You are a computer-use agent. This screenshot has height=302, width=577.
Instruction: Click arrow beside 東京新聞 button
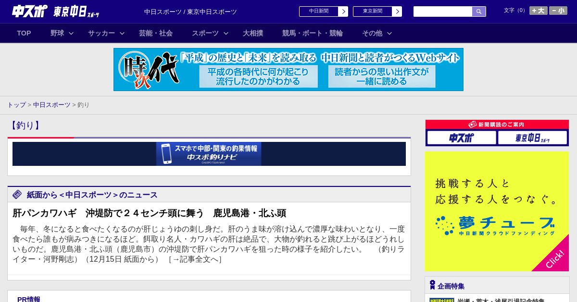397,12
